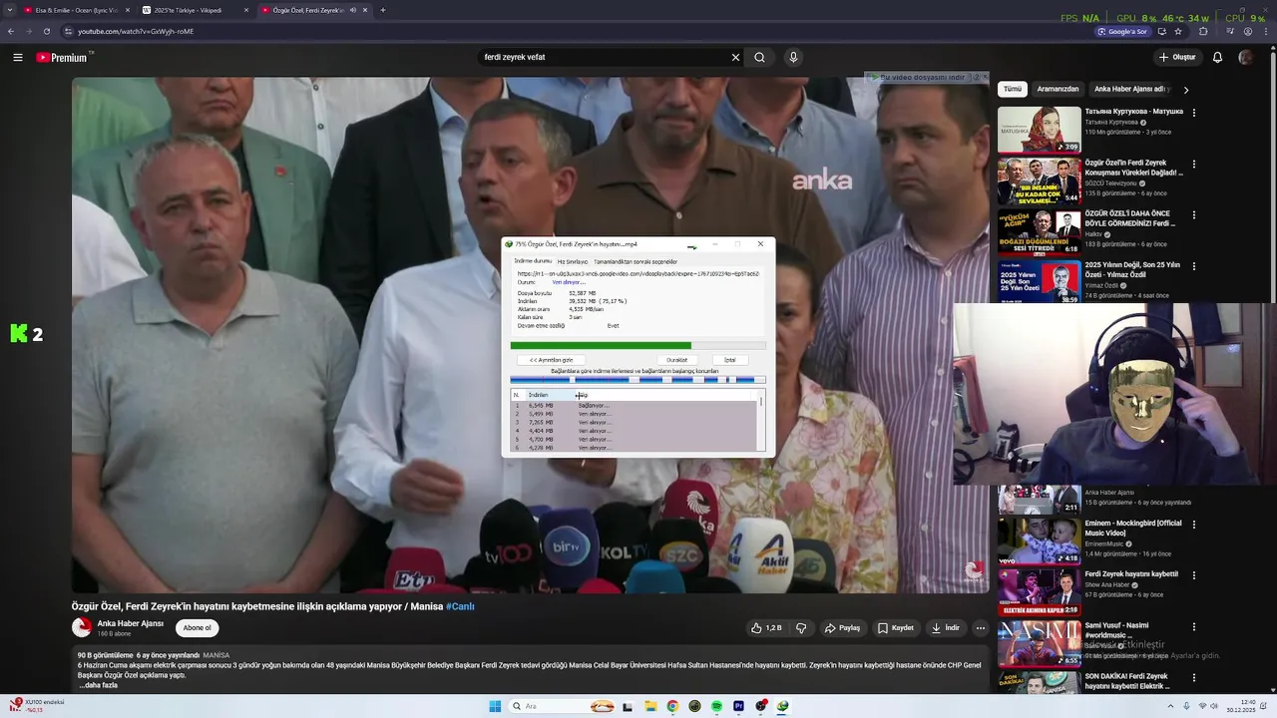This screenshot has height=718, width=1277.
Task: Select İndirme durumu tab in IDM dialog
Action: tap(533, 261)
